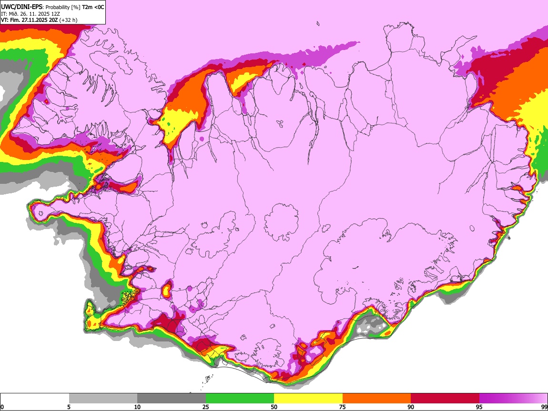Click the white 0–5% legend segment
Image resolution: width=548 pixels, height=411 pixels.
(35, 399)
